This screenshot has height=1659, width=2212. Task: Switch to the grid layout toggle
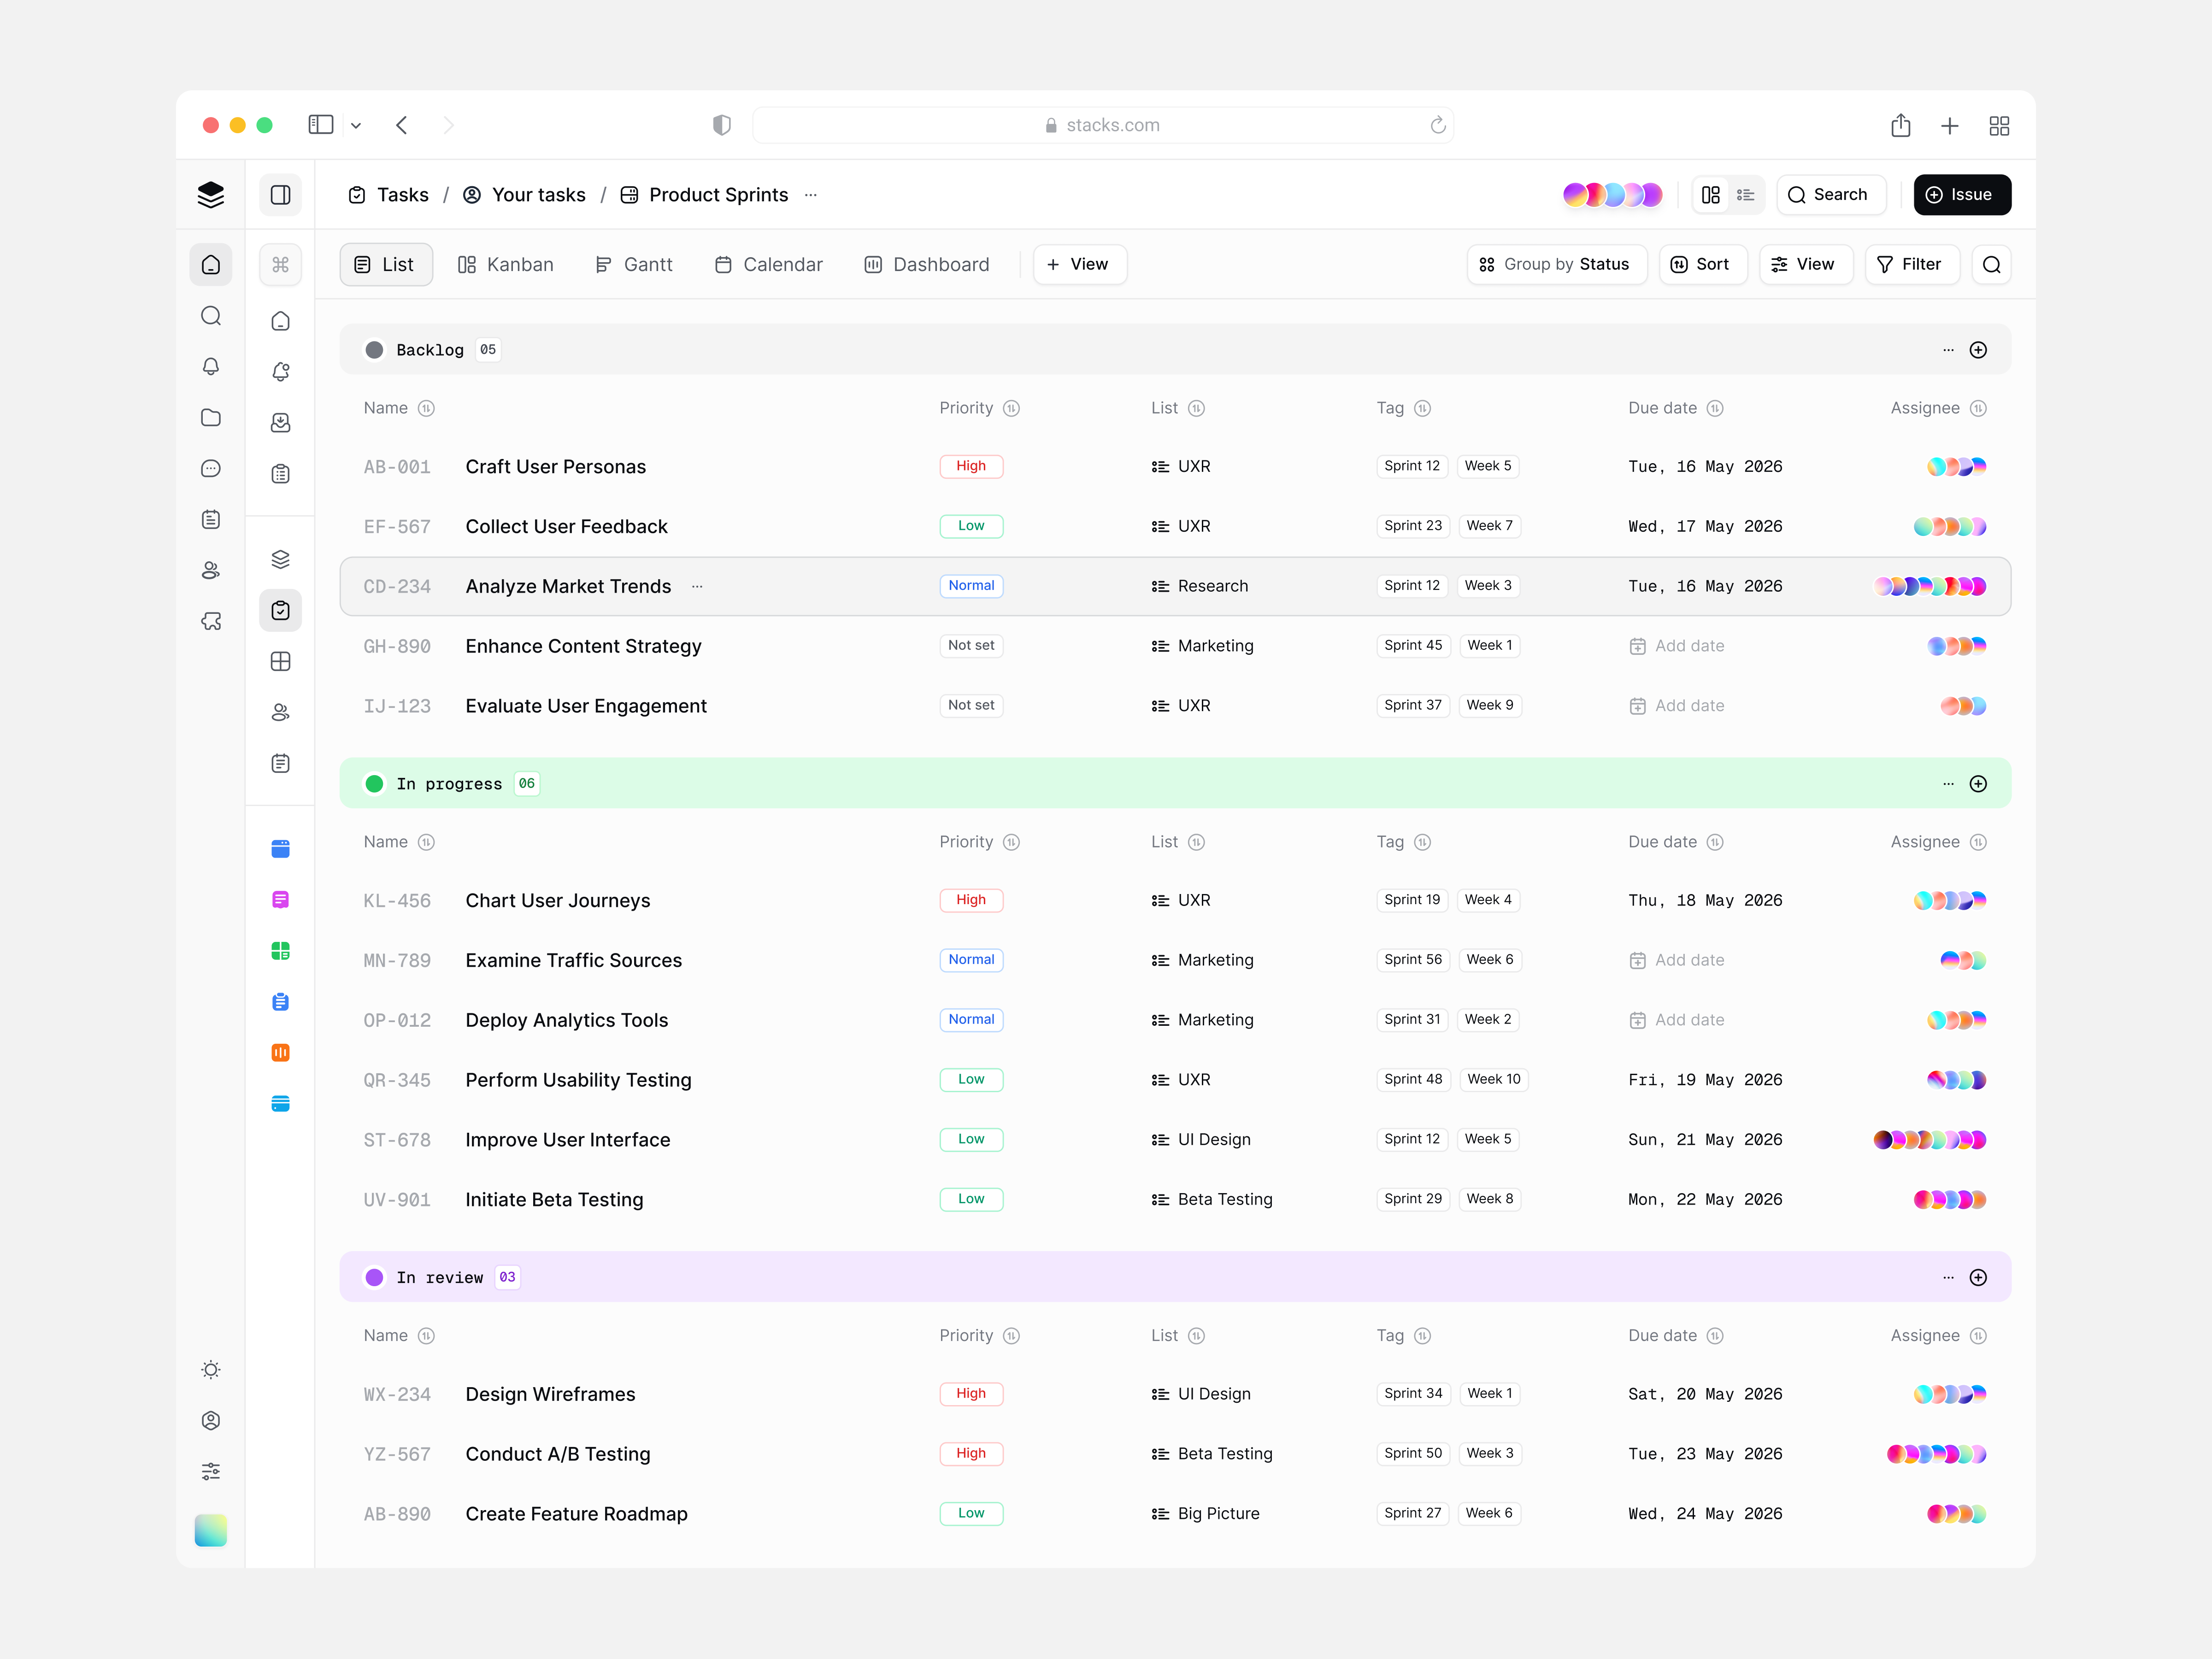1711,195
